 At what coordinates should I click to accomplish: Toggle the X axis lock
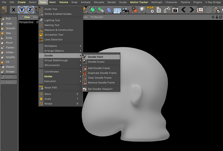14,10
